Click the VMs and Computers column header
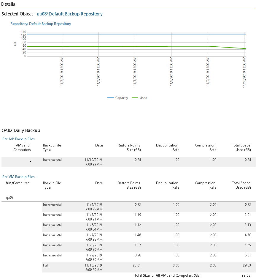This screenshot has height=279, width=256. (22, 147)
